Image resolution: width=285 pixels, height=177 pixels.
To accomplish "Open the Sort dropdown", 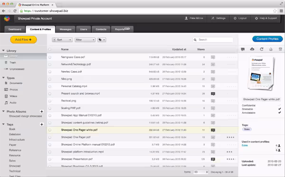I will [x=62, y=40].
